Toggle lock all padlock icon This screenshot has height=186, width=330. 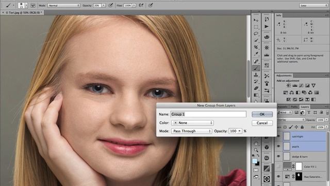click(x=302, y=127)
